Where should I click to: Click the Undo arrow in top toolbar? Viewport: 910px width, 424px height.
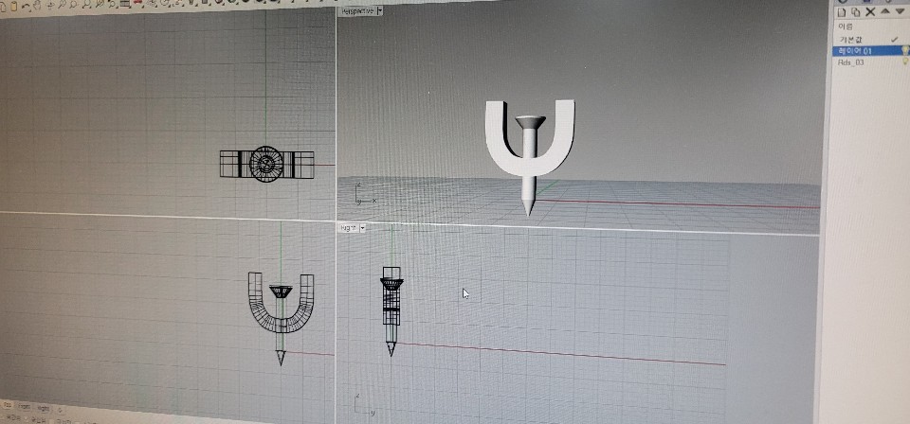click(x=26, y=9)
